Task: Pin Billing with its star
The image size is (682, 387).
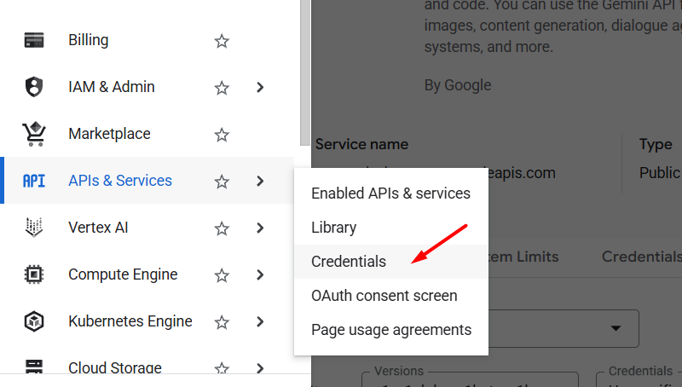Action: (222, 41)
